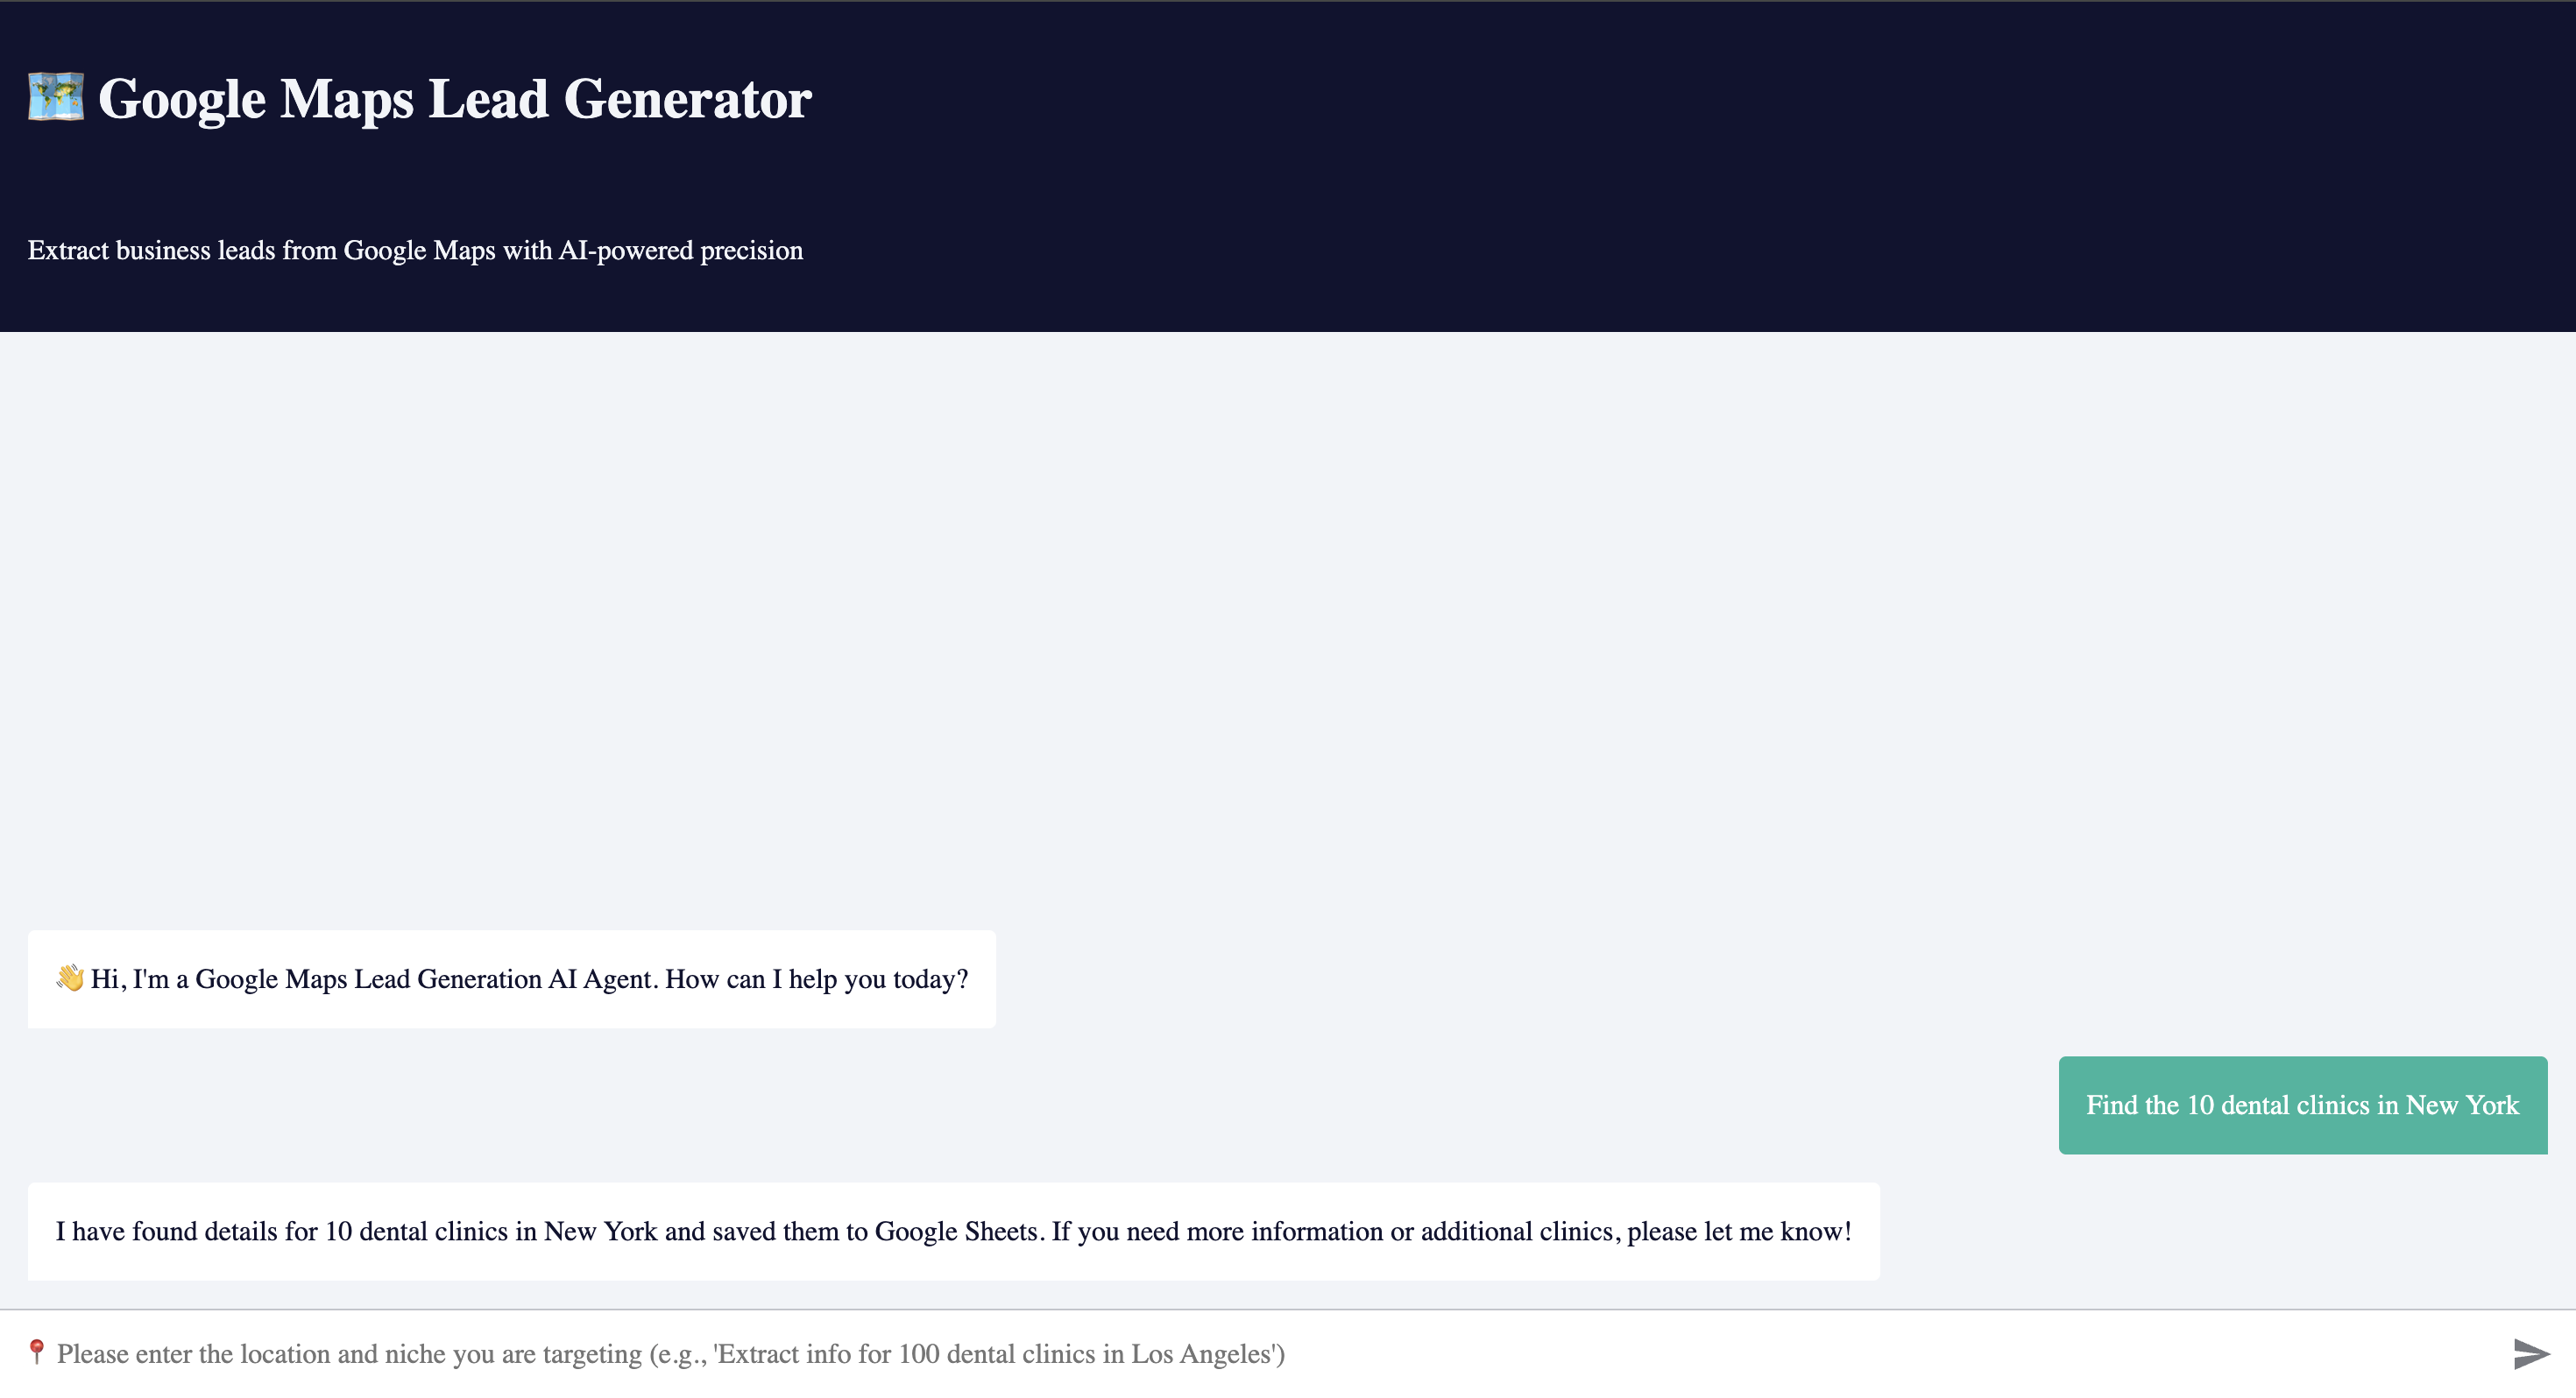Click the placeholder example text in the input

(x=670, y=1353)
